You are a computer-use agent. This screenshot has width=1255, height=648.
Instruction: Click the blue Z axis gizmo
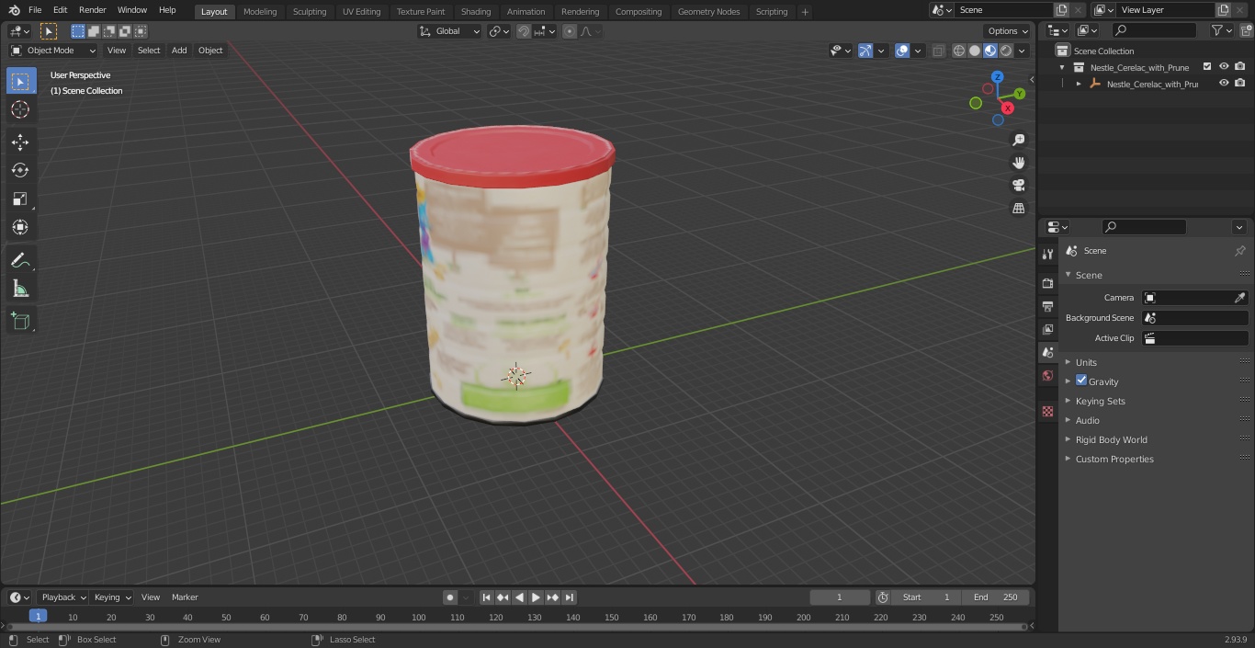[998, 77]
